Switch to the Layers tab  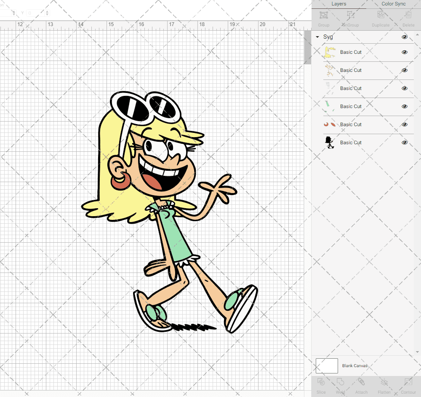339,4
